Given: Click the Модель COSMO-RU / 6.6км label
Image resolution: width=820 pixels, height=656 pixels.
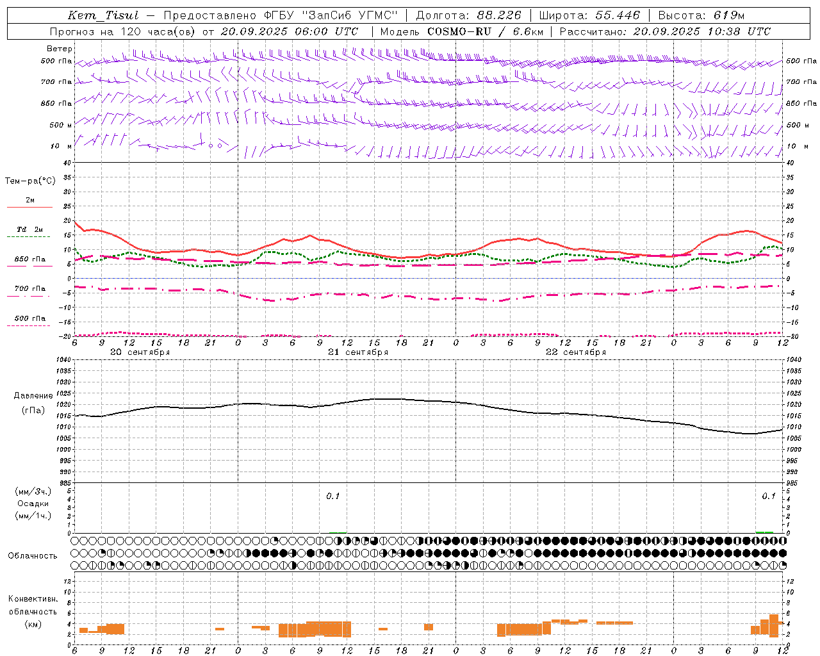Looking at the screenshot, I should (x=462, y=31).
